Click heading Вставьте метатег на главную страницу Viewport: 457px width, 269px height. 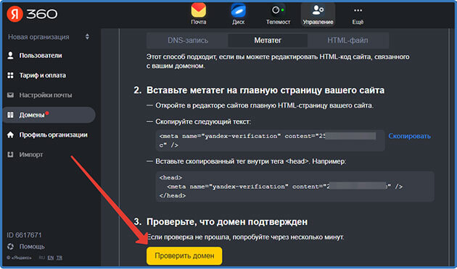[265, 90]
